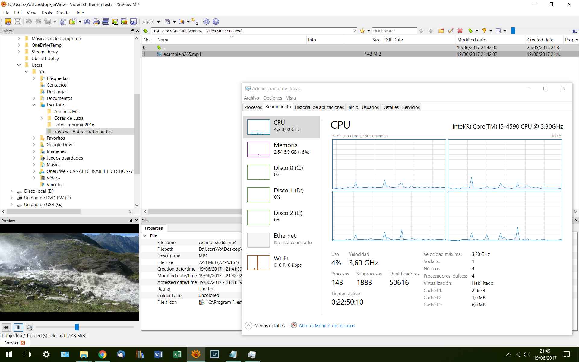
Task: Click the Quick search input field
Action: click(x=394, y=31)
